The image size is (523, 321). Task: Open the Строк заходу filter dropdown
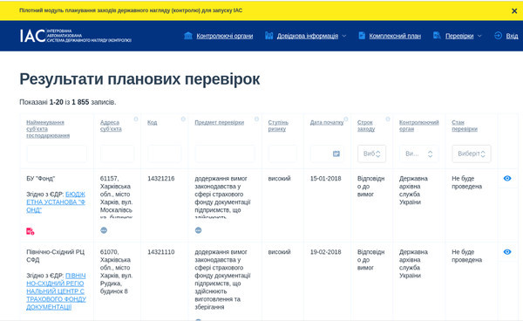tap(371, 154)
